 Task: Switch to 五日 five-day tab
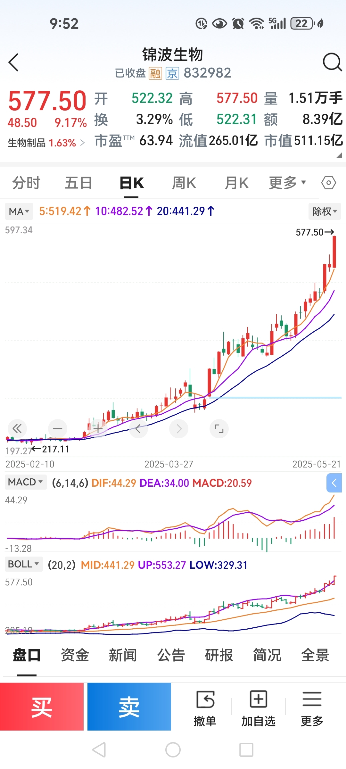click(x=78, y=183)
